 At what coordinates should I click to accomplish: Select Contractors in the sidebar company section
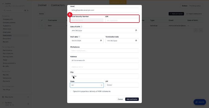click(7, 35)
